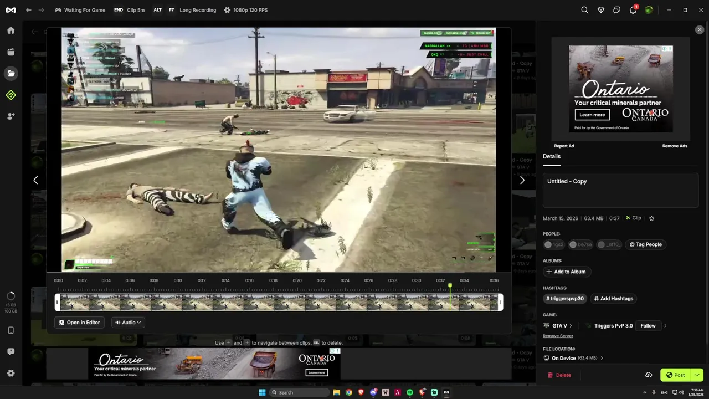Click the tagged person be7se chip

[x=580, y=244]
